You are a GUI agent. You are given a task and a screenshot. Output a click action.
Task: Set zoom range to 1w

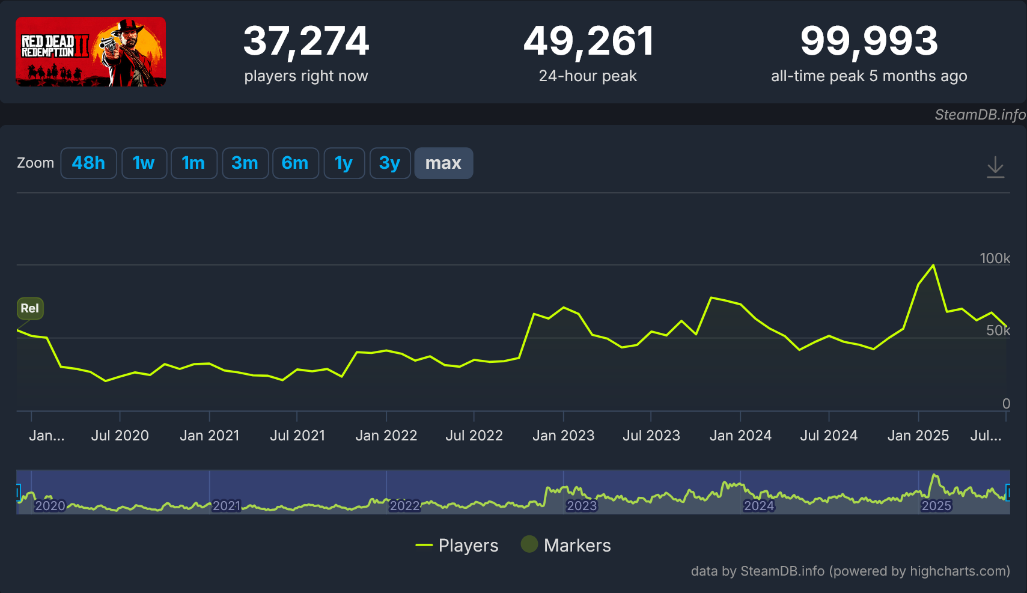(x=144, y=163)
